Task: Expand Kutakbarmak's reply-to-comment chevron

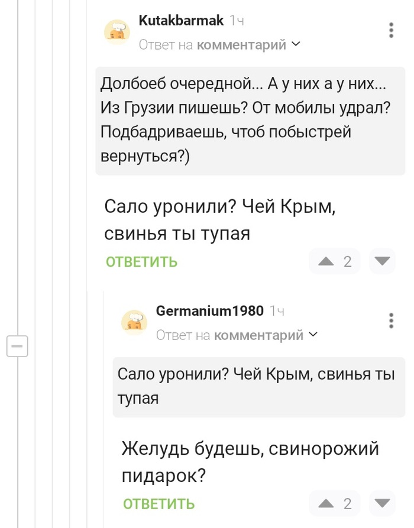Action: click(296, 44)
